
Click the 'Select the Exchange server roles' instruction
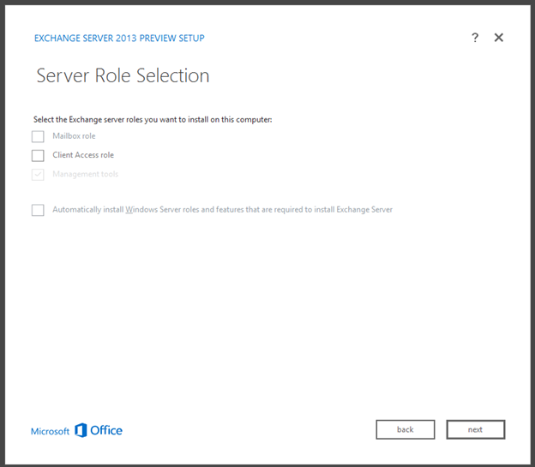pos(153,120)
